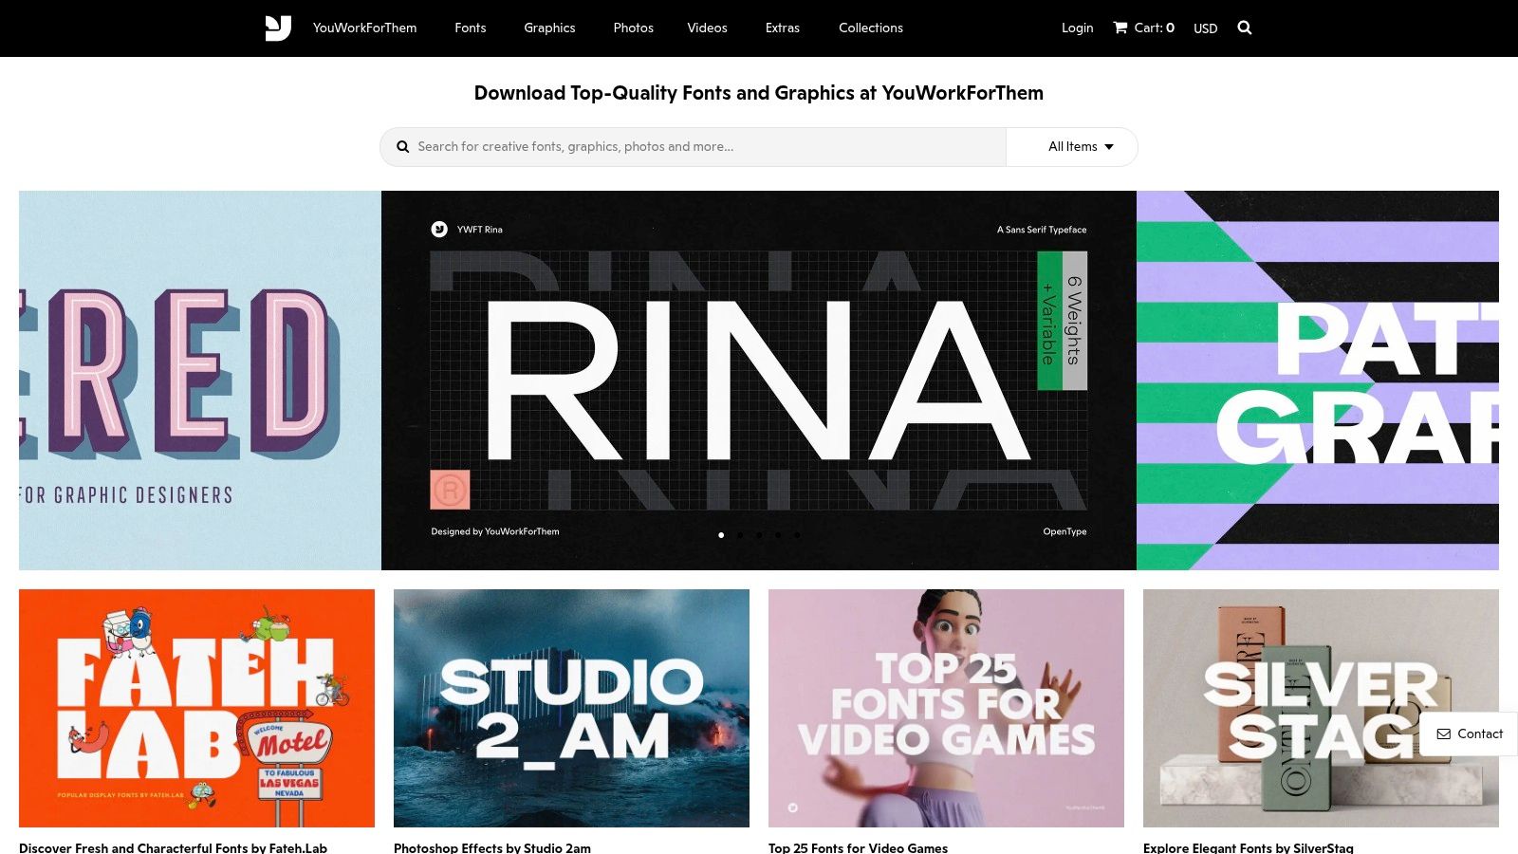Jump to the last carousel slide dot
The width and height of the screenshot is (1518, 854).
point(797,535)
